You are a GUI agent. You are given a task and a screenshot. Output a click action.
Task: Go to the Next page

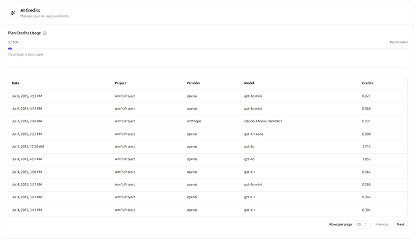[400, 224]
